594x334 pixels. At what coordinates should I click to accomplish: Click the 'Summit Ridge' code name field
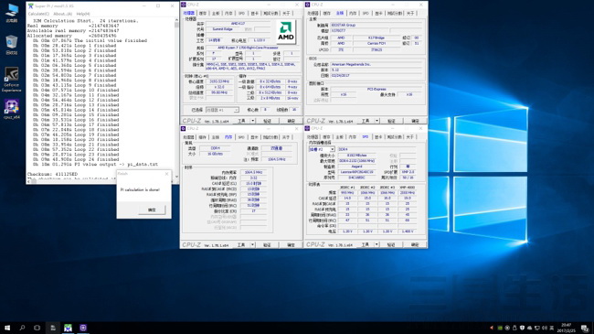tap(223, 29)
